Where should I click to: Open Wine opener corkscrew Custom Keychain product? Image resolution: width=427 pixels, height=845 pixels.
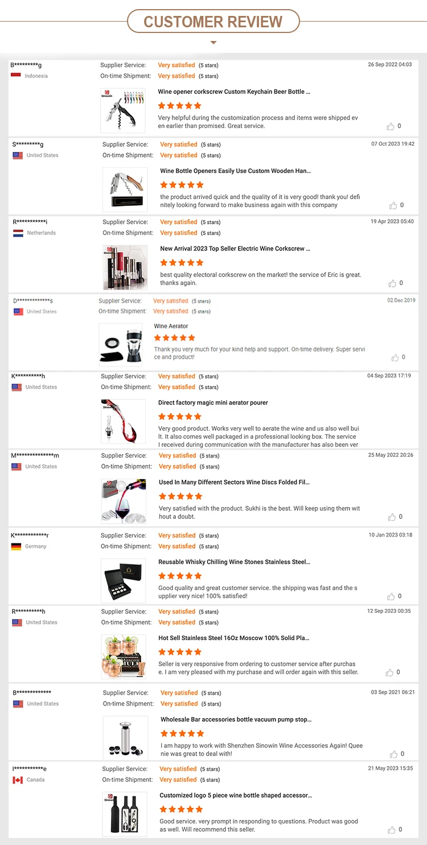click(x=234, y=92)
